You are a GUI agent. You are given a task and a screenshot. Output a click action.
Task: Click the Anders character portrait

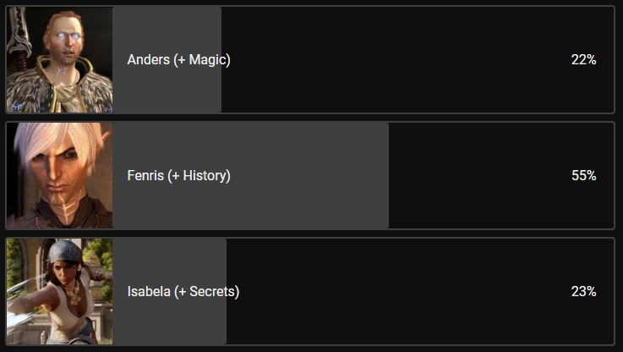click(60, 60)
